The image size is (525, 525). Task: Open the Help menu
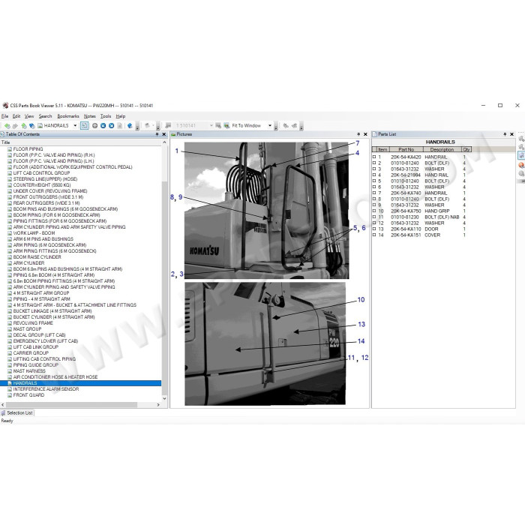tap(121, 116)
